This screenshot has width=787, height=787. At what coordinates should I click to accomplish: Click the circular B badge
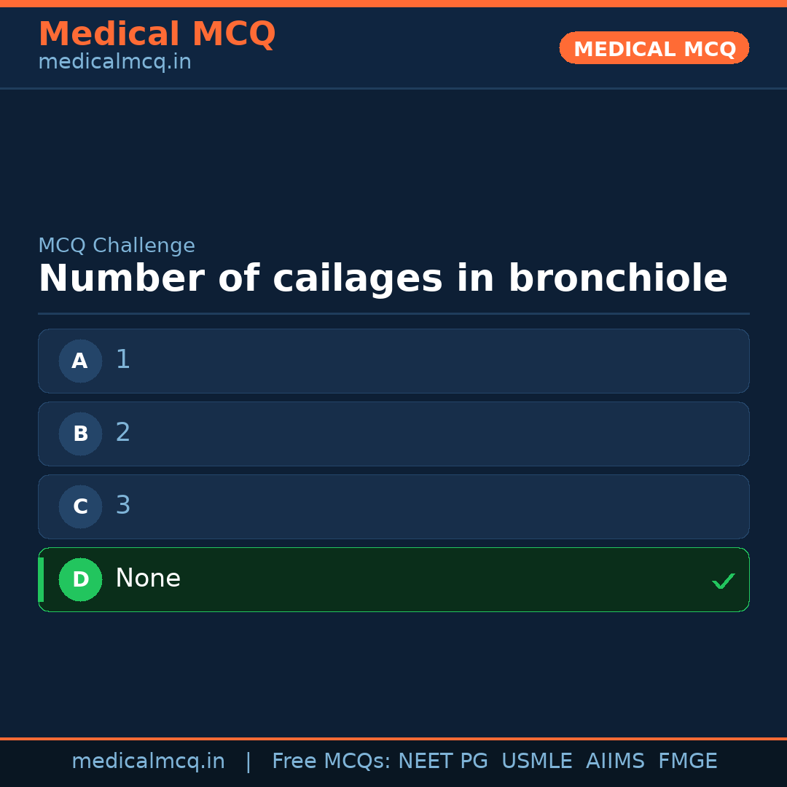[x=80, y=434]
